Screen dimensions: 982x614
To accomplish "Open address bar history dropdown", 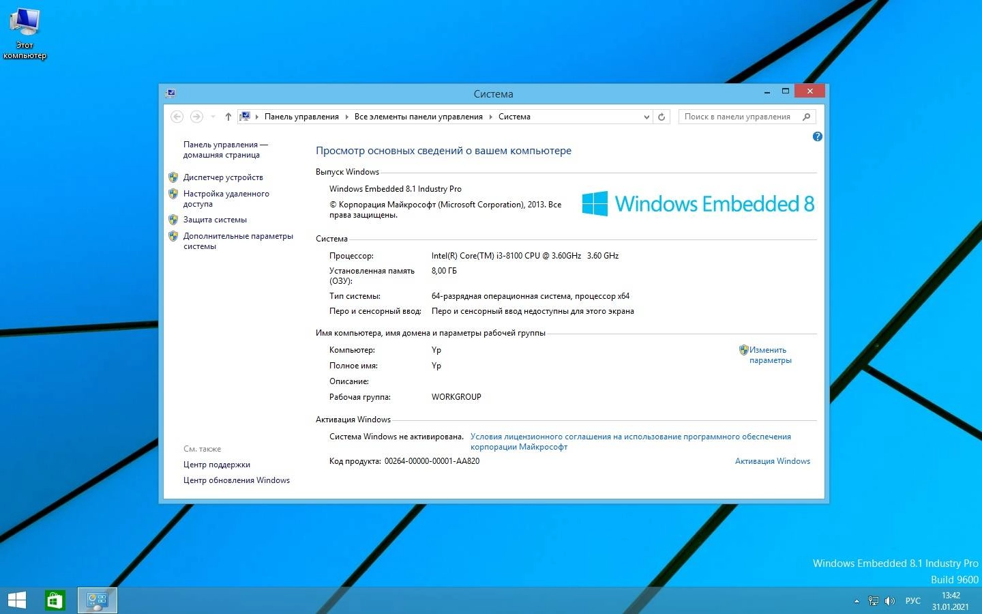I will pos(646,117).
